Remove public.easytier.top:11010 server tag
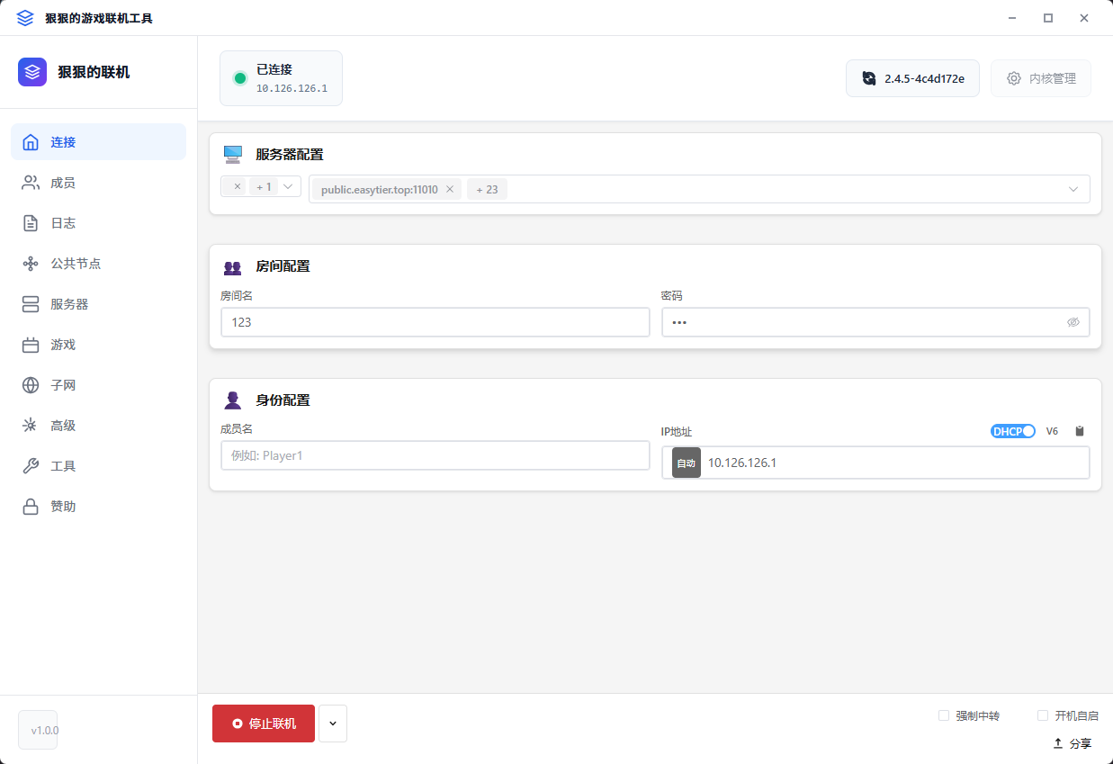Screen dimensions: 1113x764 pyautogui.click(x=450, y=189)
